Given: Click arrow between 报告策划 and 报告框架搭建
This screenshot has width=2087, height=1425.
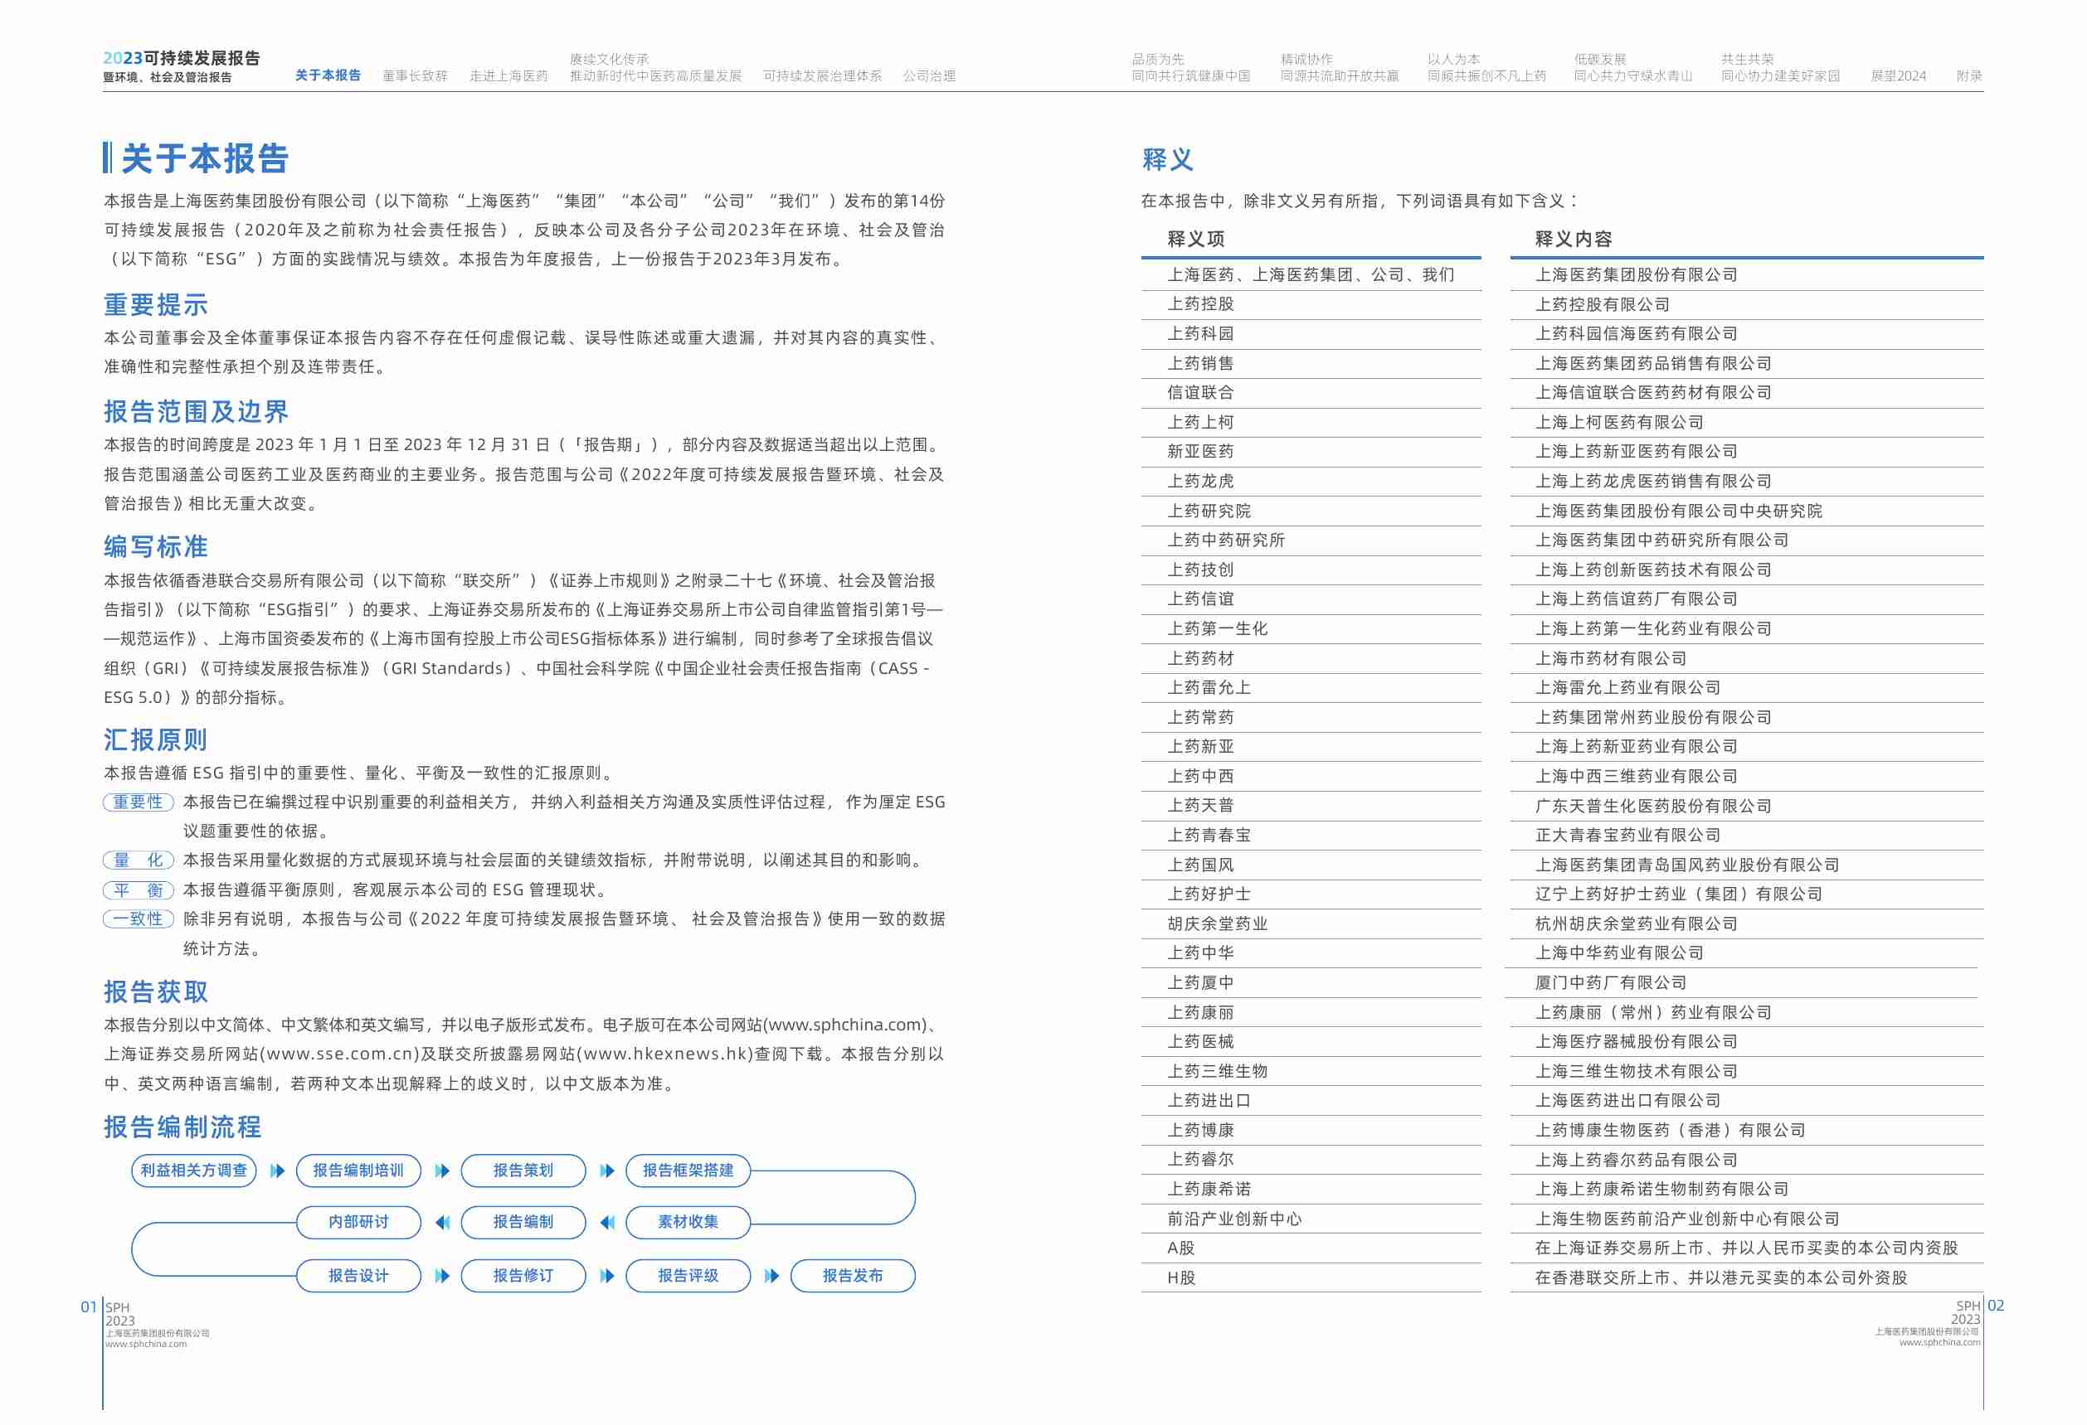Looking at the screenshot, I should pyautogui.click(x=607, y=1171).
